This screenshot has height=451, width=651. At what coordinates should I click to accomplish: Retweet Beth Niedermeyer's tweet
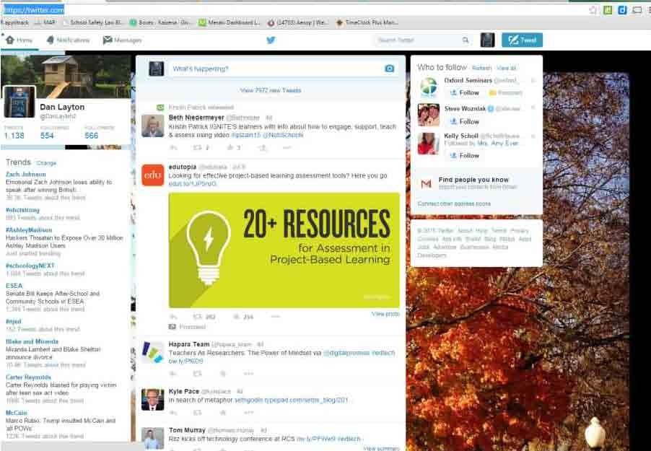(198, 147)
